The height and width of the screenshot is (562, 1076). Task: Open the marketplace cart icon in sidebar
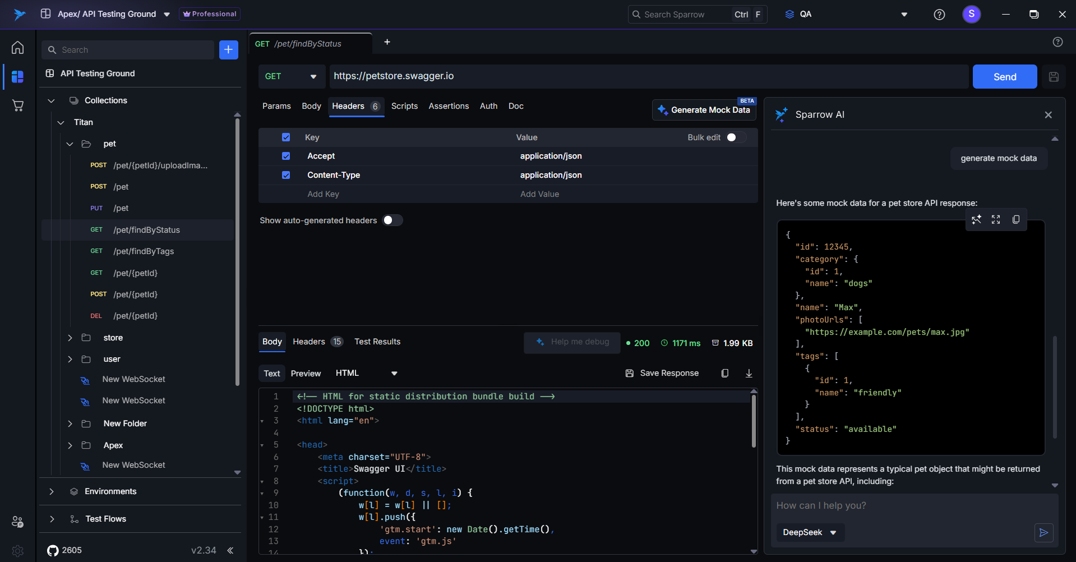[x=17, y=105]
